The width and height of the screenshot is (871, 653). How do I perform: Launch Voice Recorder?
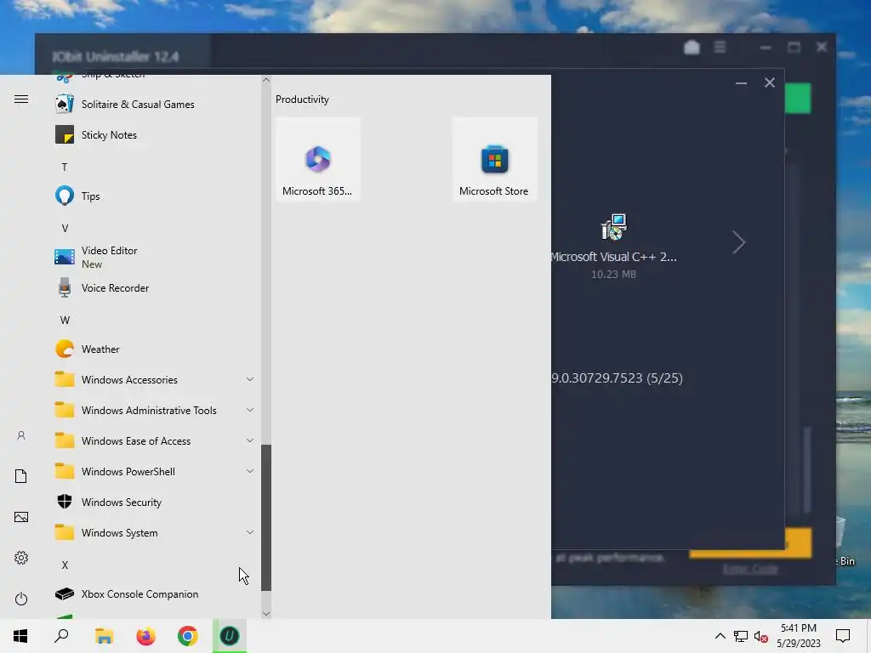pyautogui.click(x=156, y=288)
